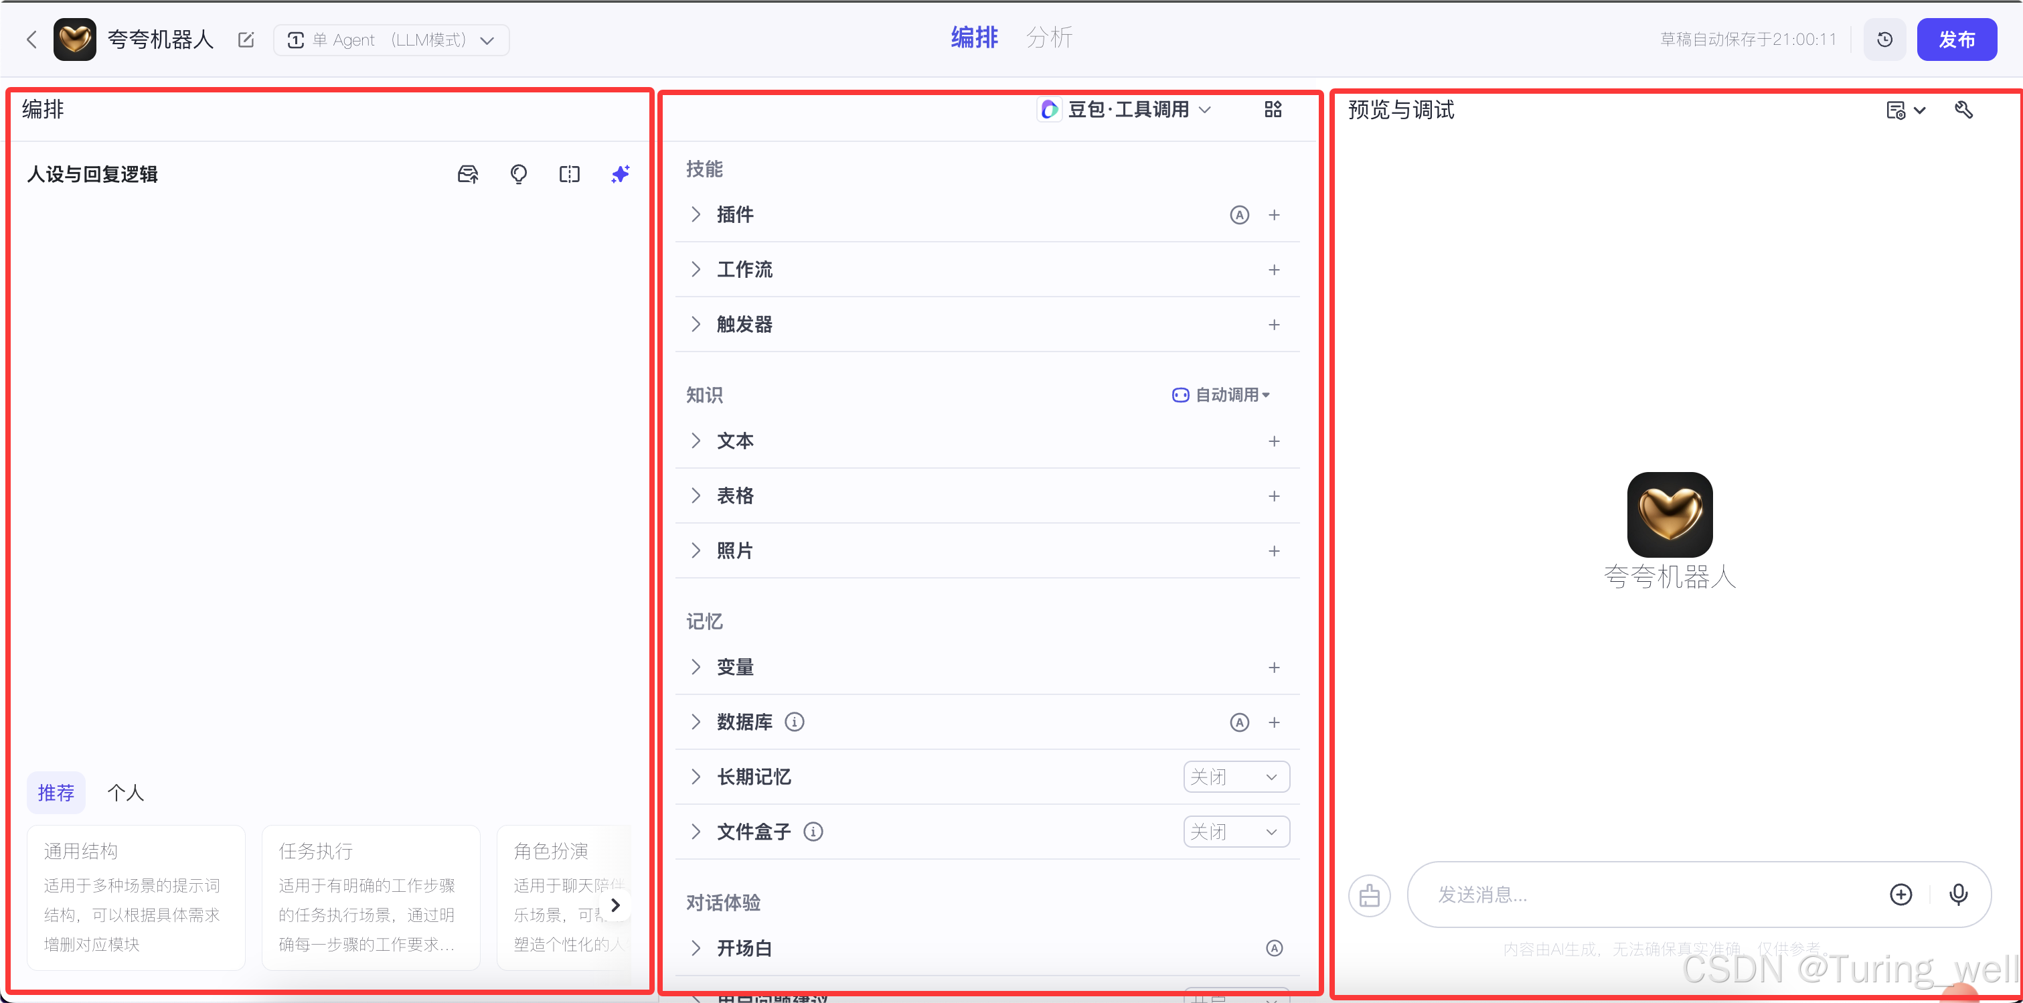Click the 发布 publish button
The width and height of the screenshot is (2023, 1003).
coord(1955,40)
